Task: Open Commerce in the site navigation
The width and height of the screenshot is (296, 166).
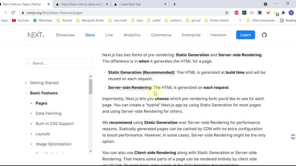Action: coord(161,35)
